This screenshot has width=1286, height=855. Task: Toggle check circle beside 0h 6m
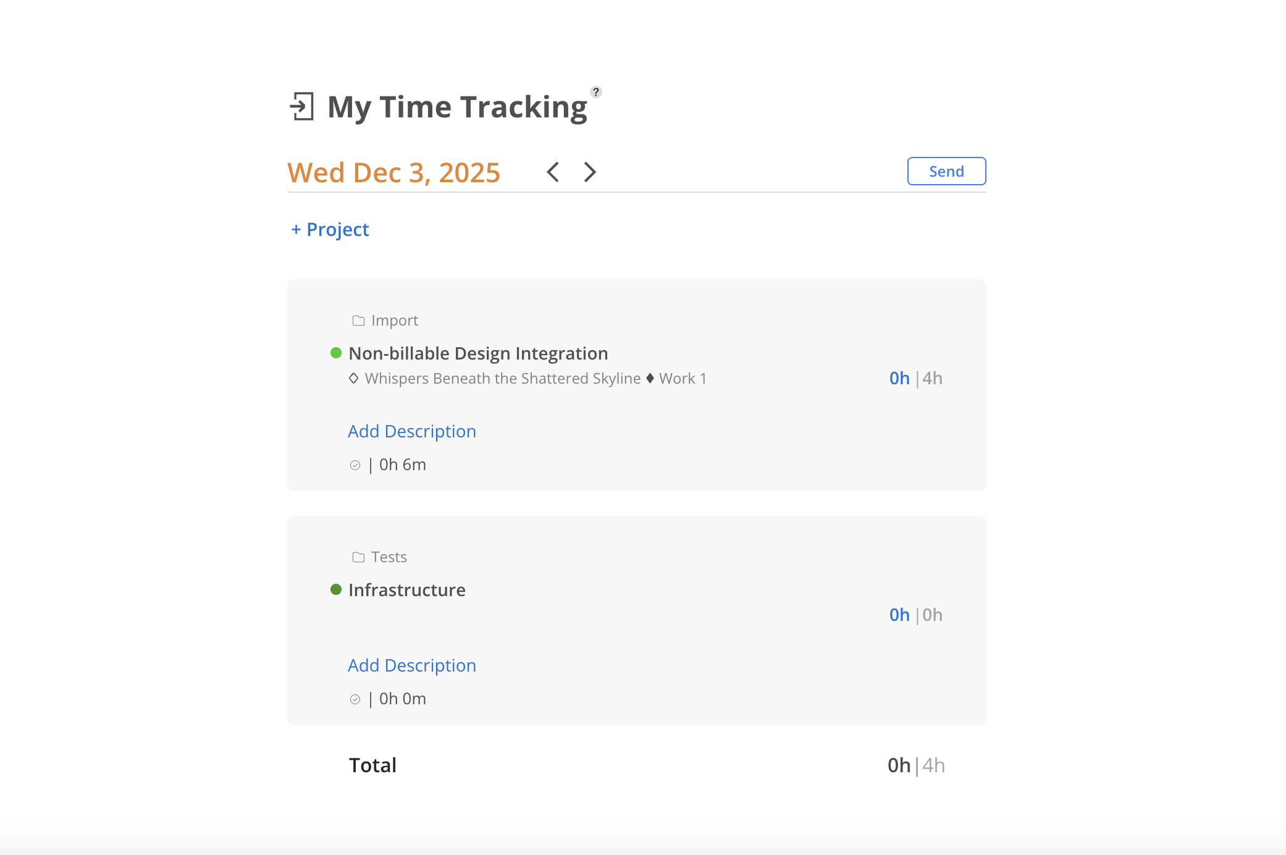tap(355, 465)
